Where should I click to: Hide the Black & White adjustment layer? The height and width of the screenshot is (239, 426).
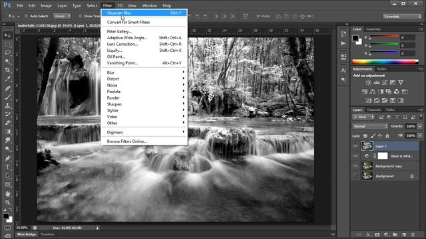point(355,156)
